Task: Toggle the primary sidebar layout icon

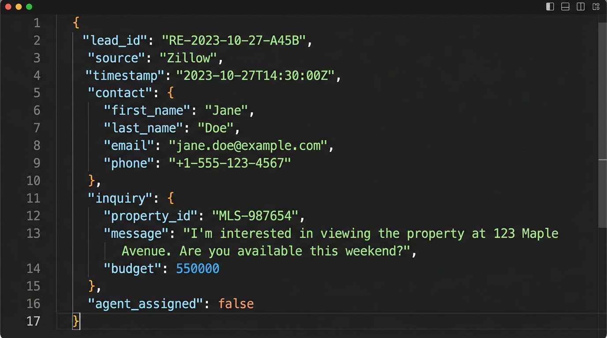Action: [x=550, y=7]
